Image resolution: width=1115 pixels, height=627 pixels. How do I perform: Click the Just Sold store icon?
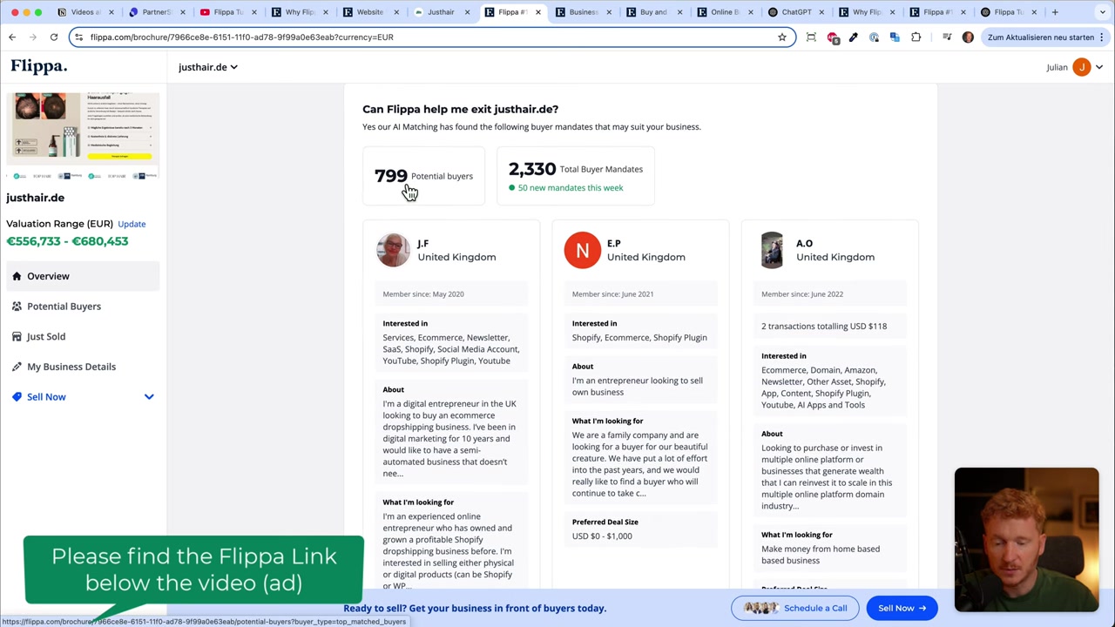tap(17, 336)
